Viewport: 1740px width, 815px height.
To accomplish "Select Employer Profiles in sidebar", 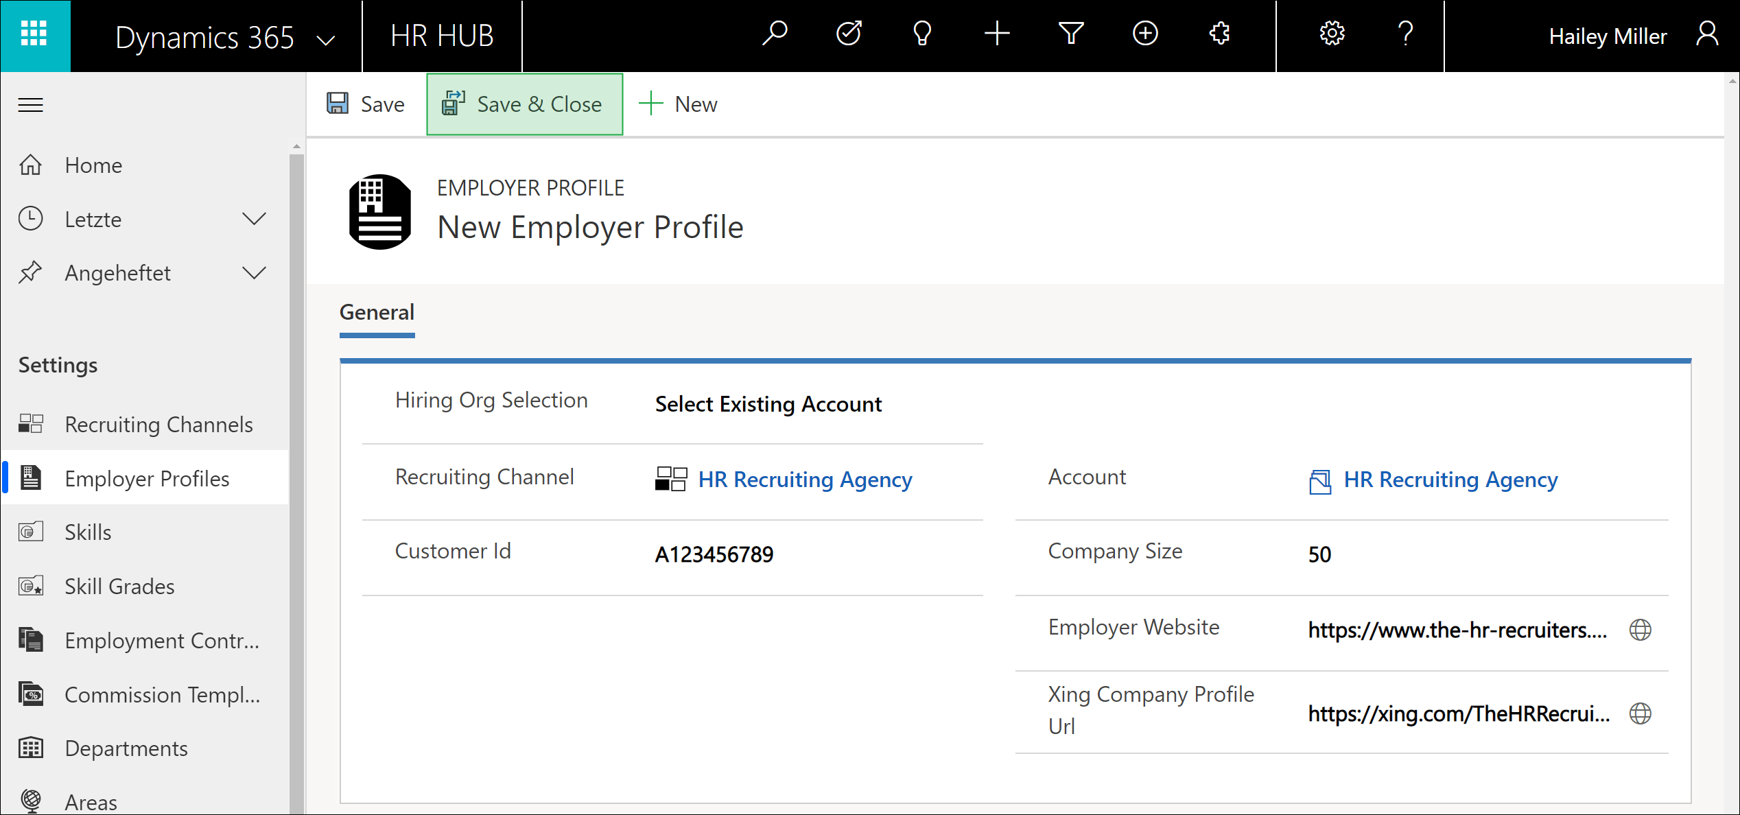I will coord(145,478).
